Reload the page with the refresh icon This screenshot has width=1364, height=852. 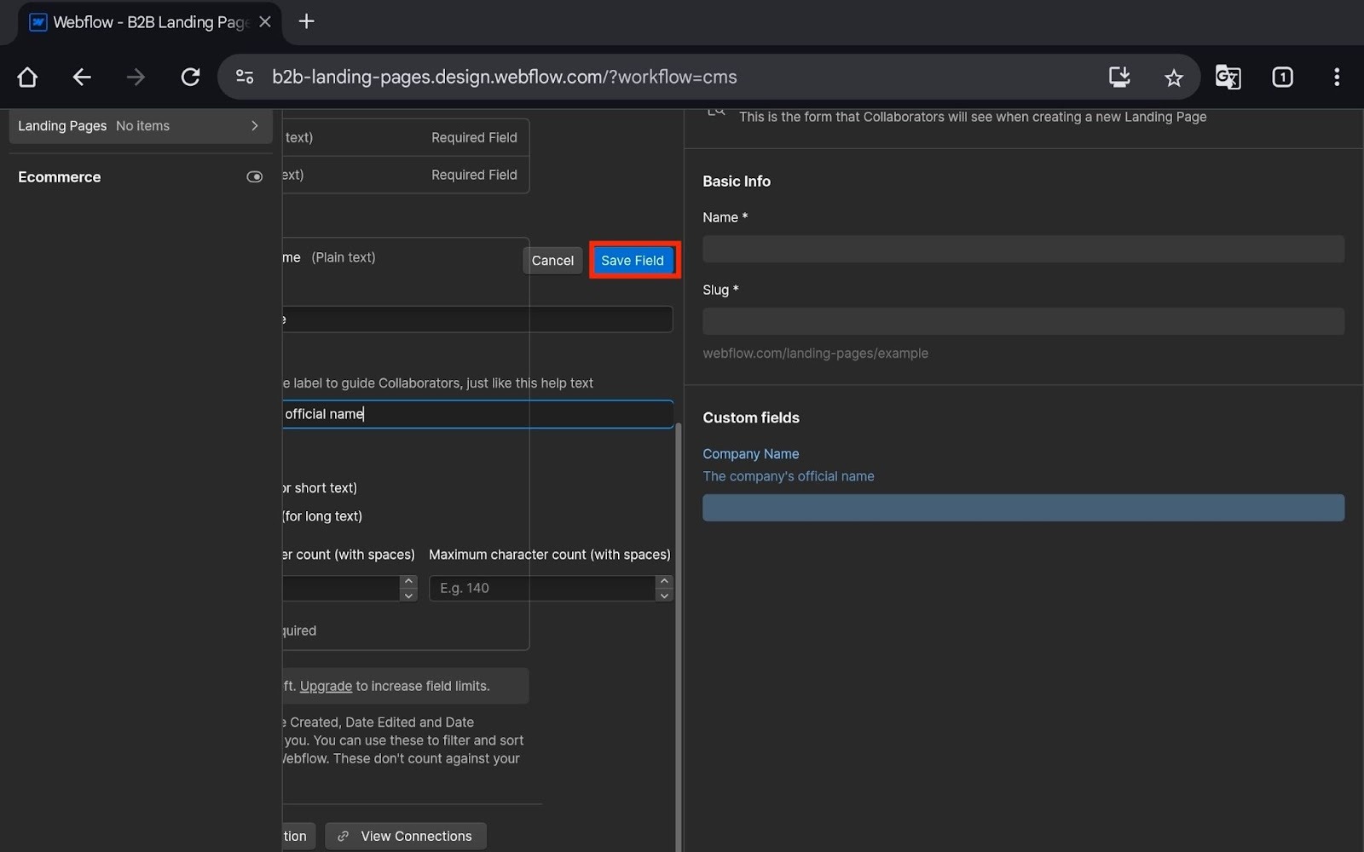190,78
